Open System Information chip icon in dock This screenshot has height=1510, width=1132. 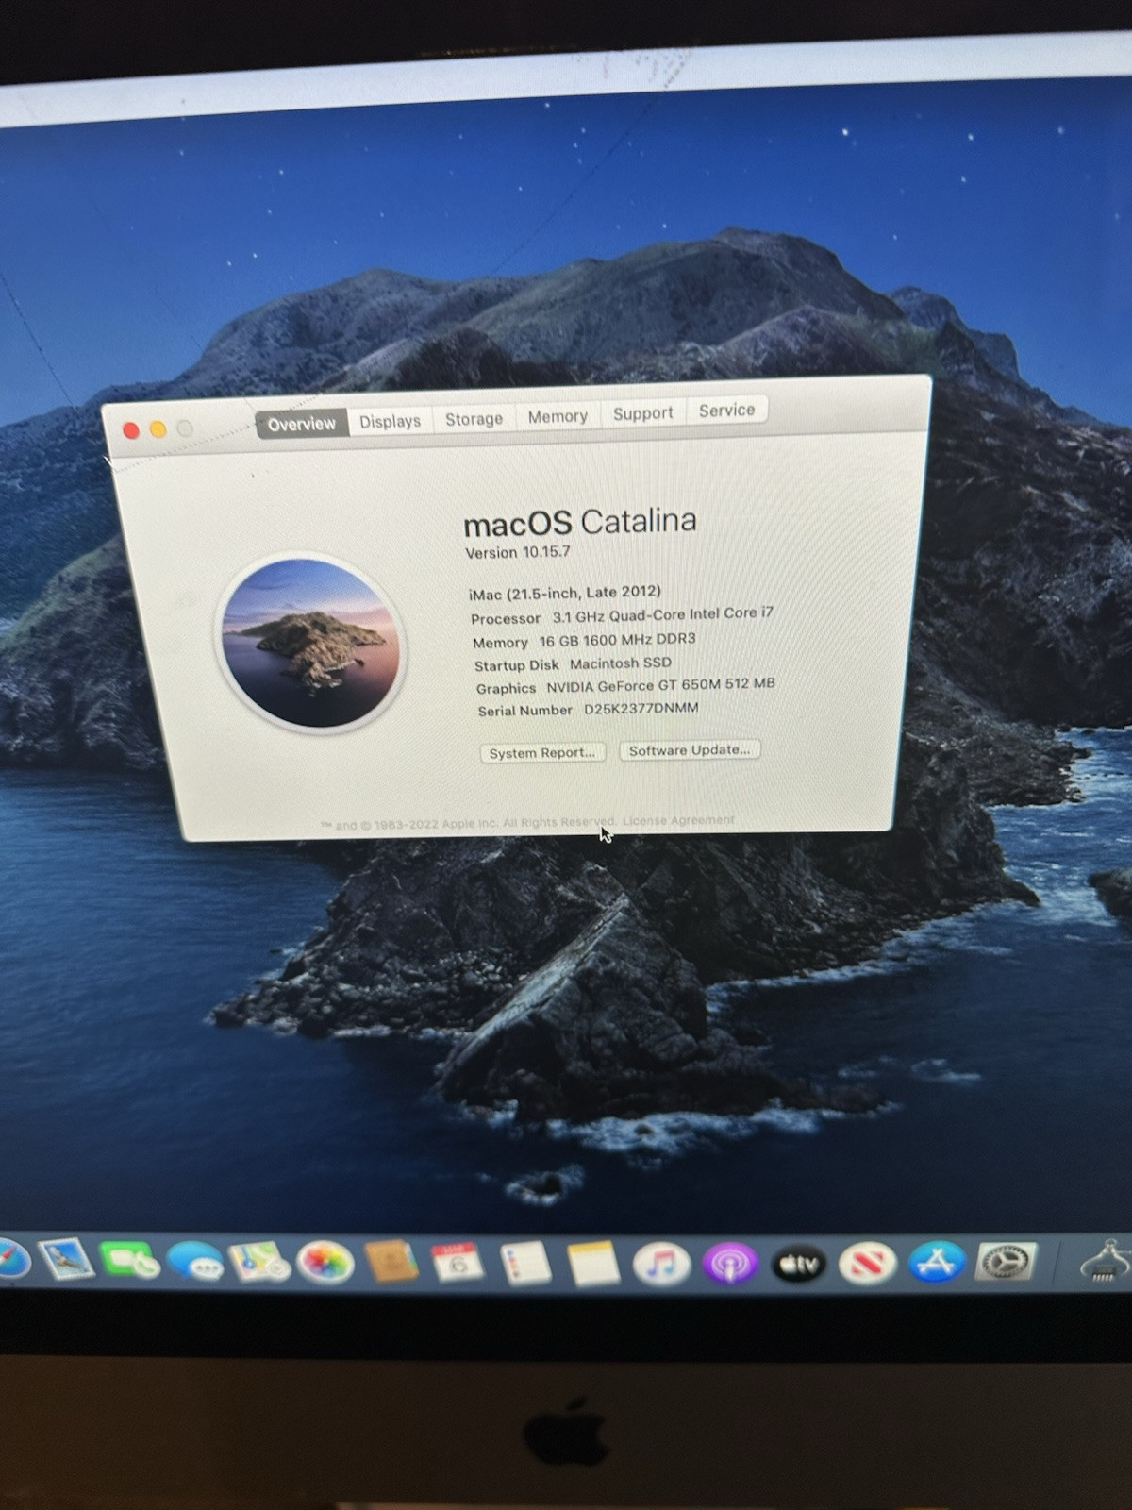1107,1261
